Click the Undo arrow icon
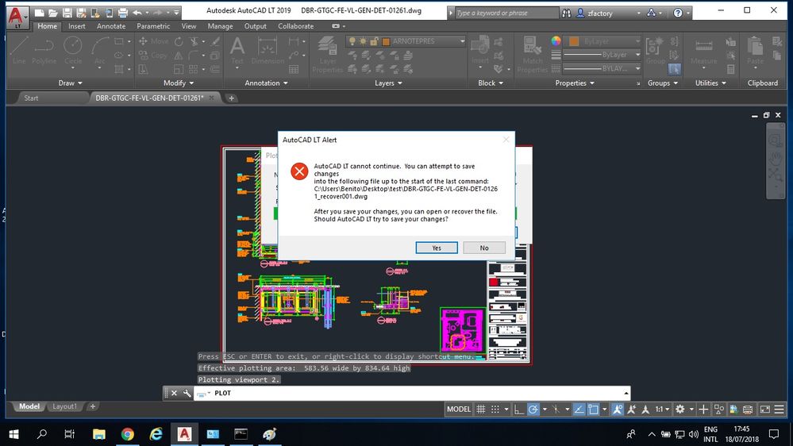This screenshot has width=793, height=446. pos(137,13)
